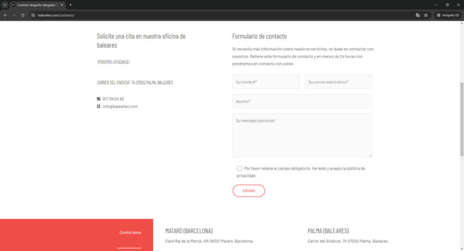This screenshot has height=251, width=464.
Task: Open a new tab with plus icon
Action: 70,5
